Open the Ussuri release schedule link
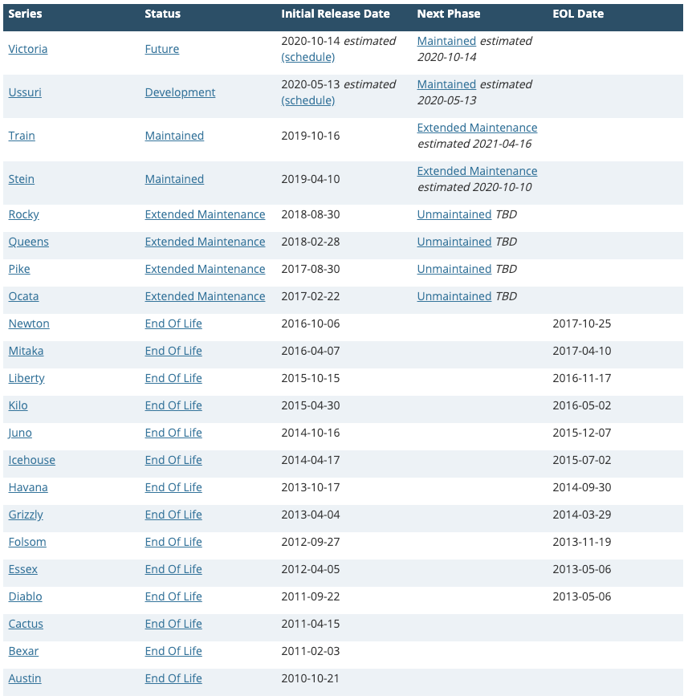688x700 pixels. (308, 100)
